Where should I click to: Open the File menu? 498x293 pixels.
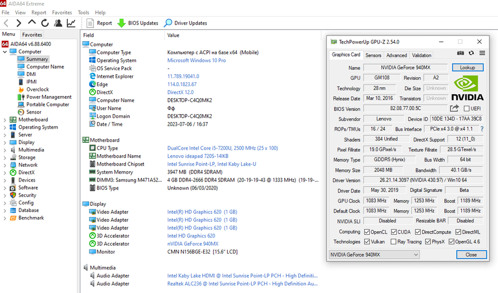[x=5, y=13]
